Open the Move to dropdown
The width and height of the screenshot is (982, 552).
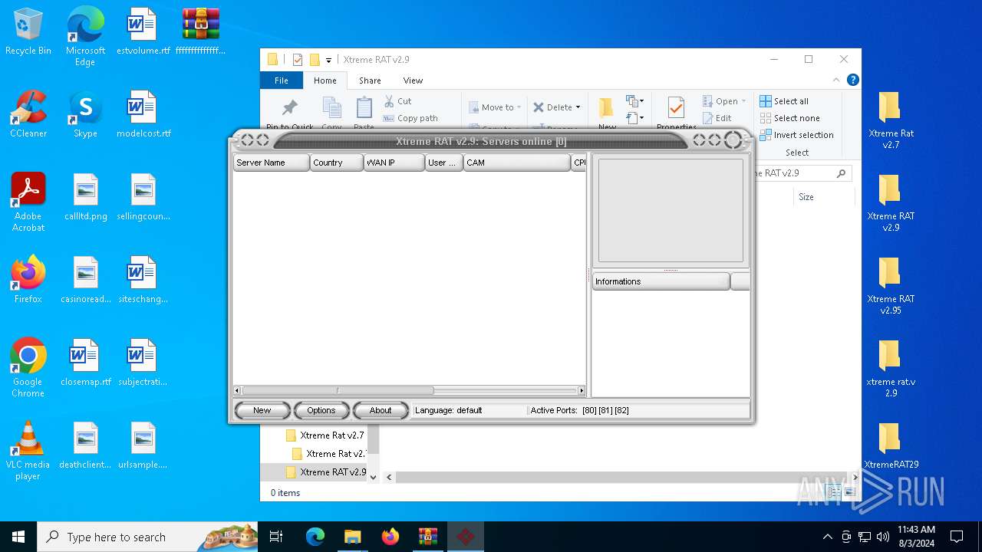click(x=496, y=107)
